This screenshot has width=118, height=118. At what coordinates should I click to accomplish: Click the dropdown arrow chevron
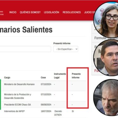pos(76,49)
